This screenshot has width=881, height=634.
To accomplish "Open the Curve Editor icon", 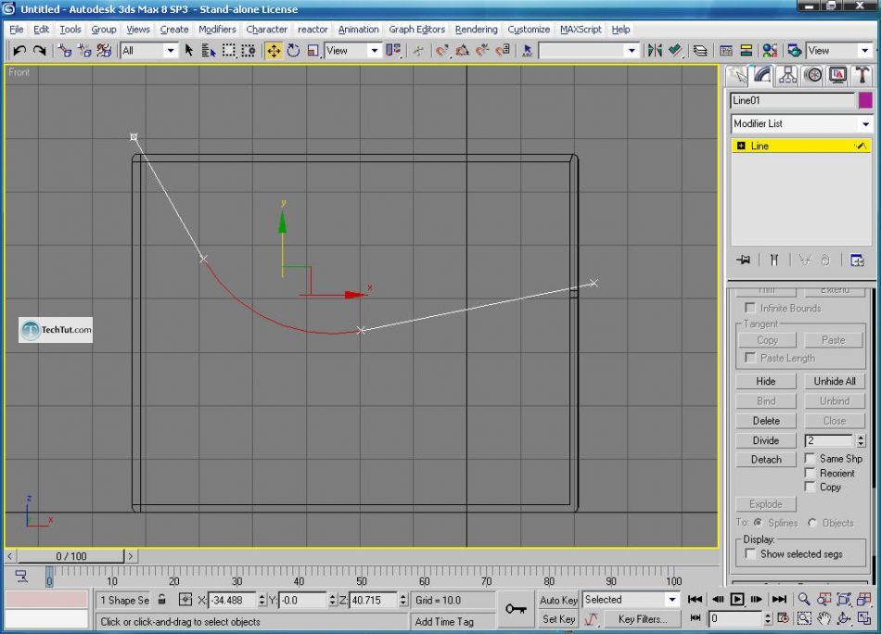I will (x=726, y=51).
